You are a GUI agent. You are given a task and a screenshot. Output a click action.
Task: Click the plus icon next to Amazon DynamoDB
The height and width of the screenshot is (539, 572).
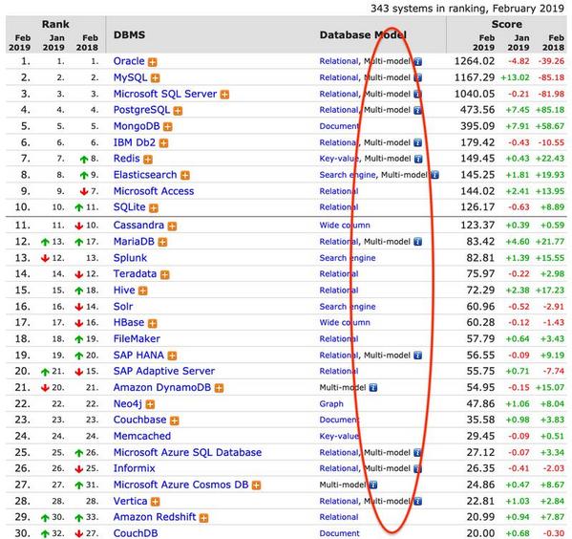219,388
